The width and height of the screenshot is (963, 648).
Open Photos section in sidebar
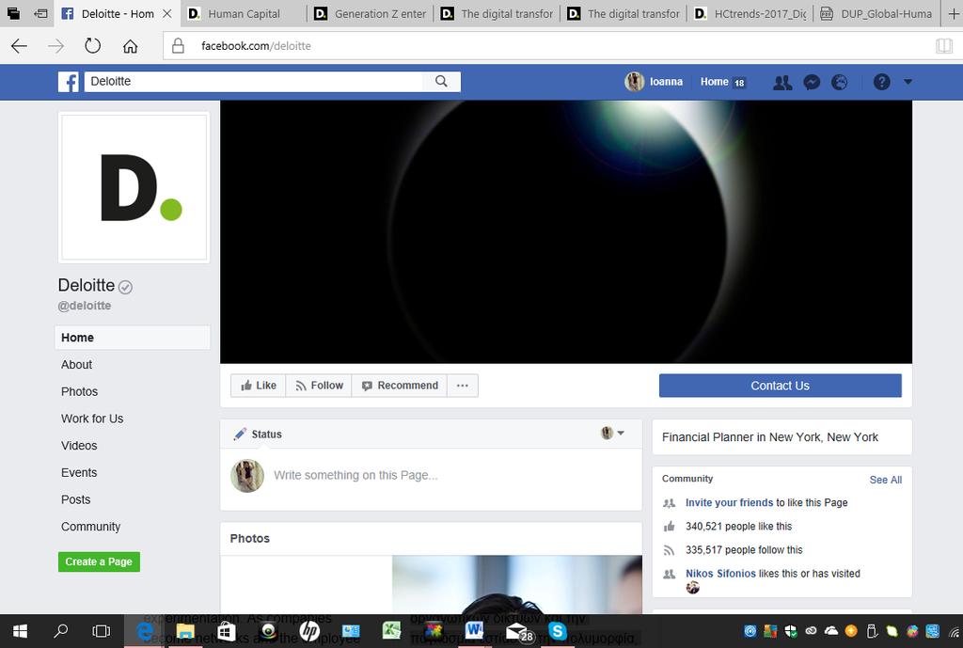click(x=79, y=391)
